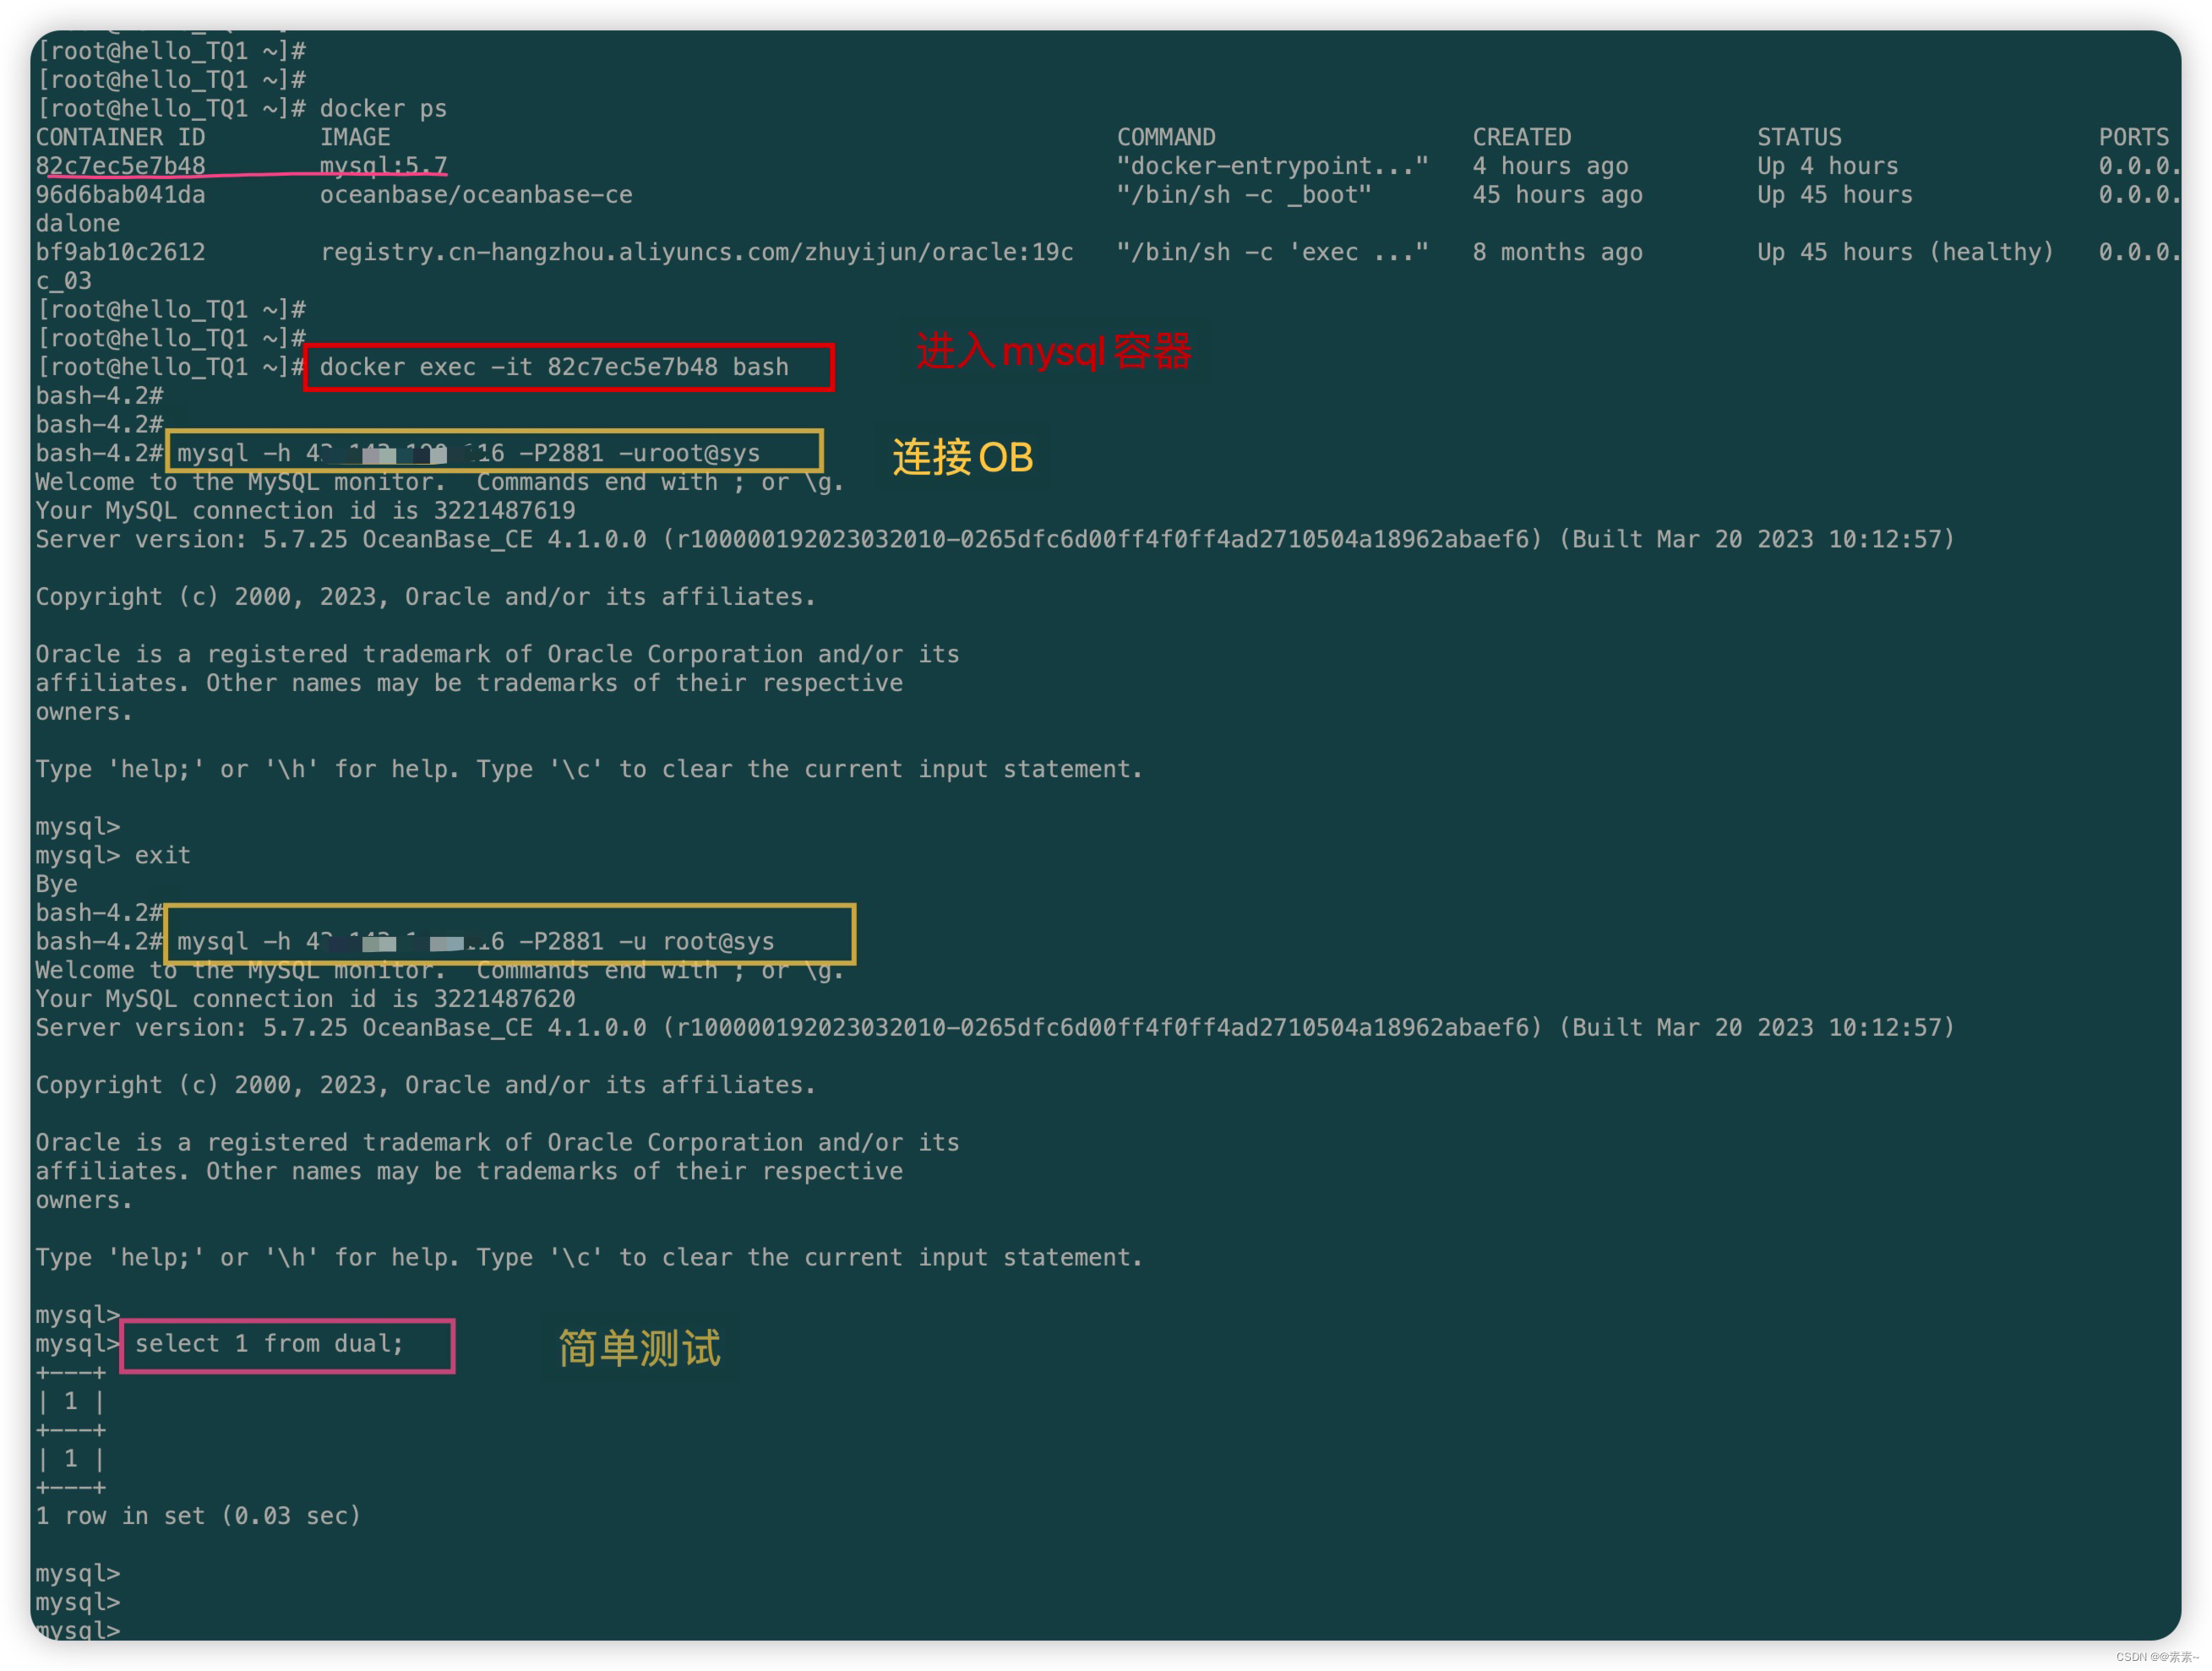
Task: Click the second 'Oracle is a registered trademark' line
Action: [x=497, y=1142]
